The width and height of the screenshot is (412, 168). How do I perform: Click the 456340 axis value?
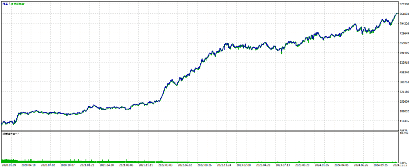[x=404, y=72]
